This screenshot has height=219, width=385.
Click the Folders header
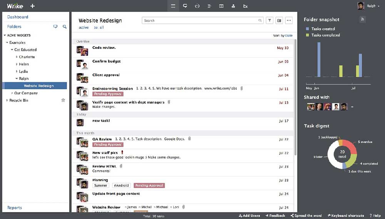click(x=14, y=27)
